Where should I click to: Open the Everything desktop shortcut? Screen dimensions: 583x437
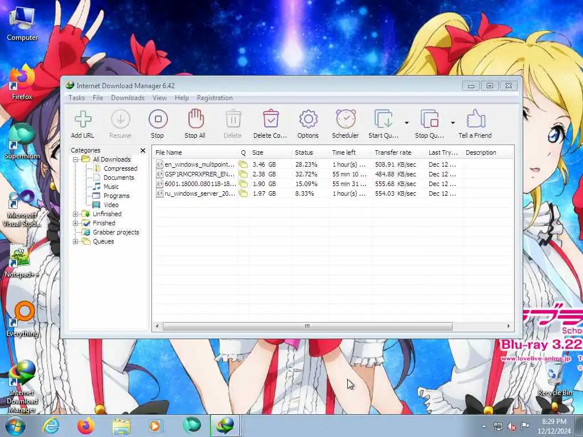(x=22, y=320)
